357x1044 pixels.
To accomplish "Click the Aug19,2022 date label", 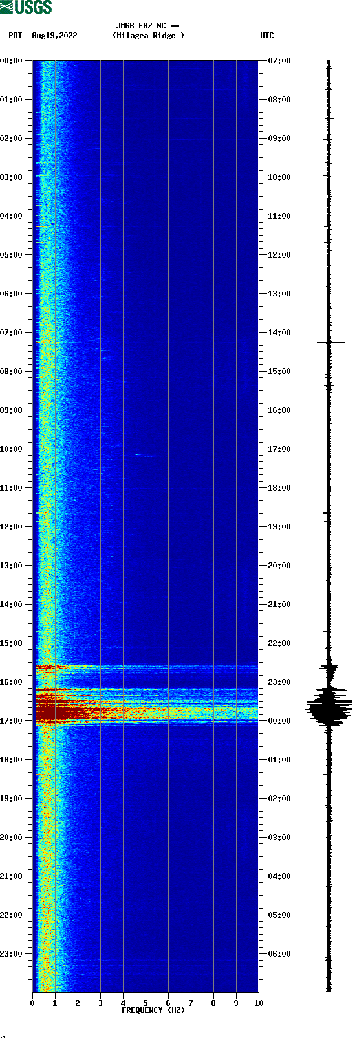I will tap(54, 36).
